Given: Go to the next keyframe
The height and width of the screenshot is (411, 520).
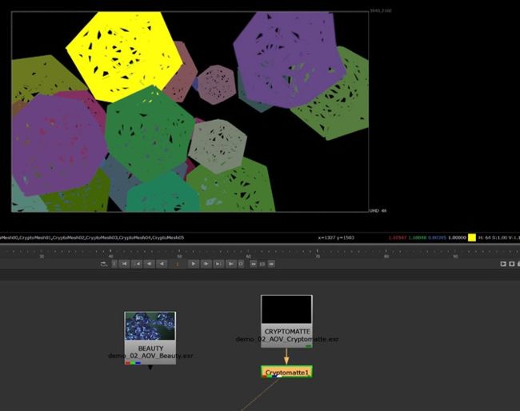Looking at the screenshot, I should (218, 263).
